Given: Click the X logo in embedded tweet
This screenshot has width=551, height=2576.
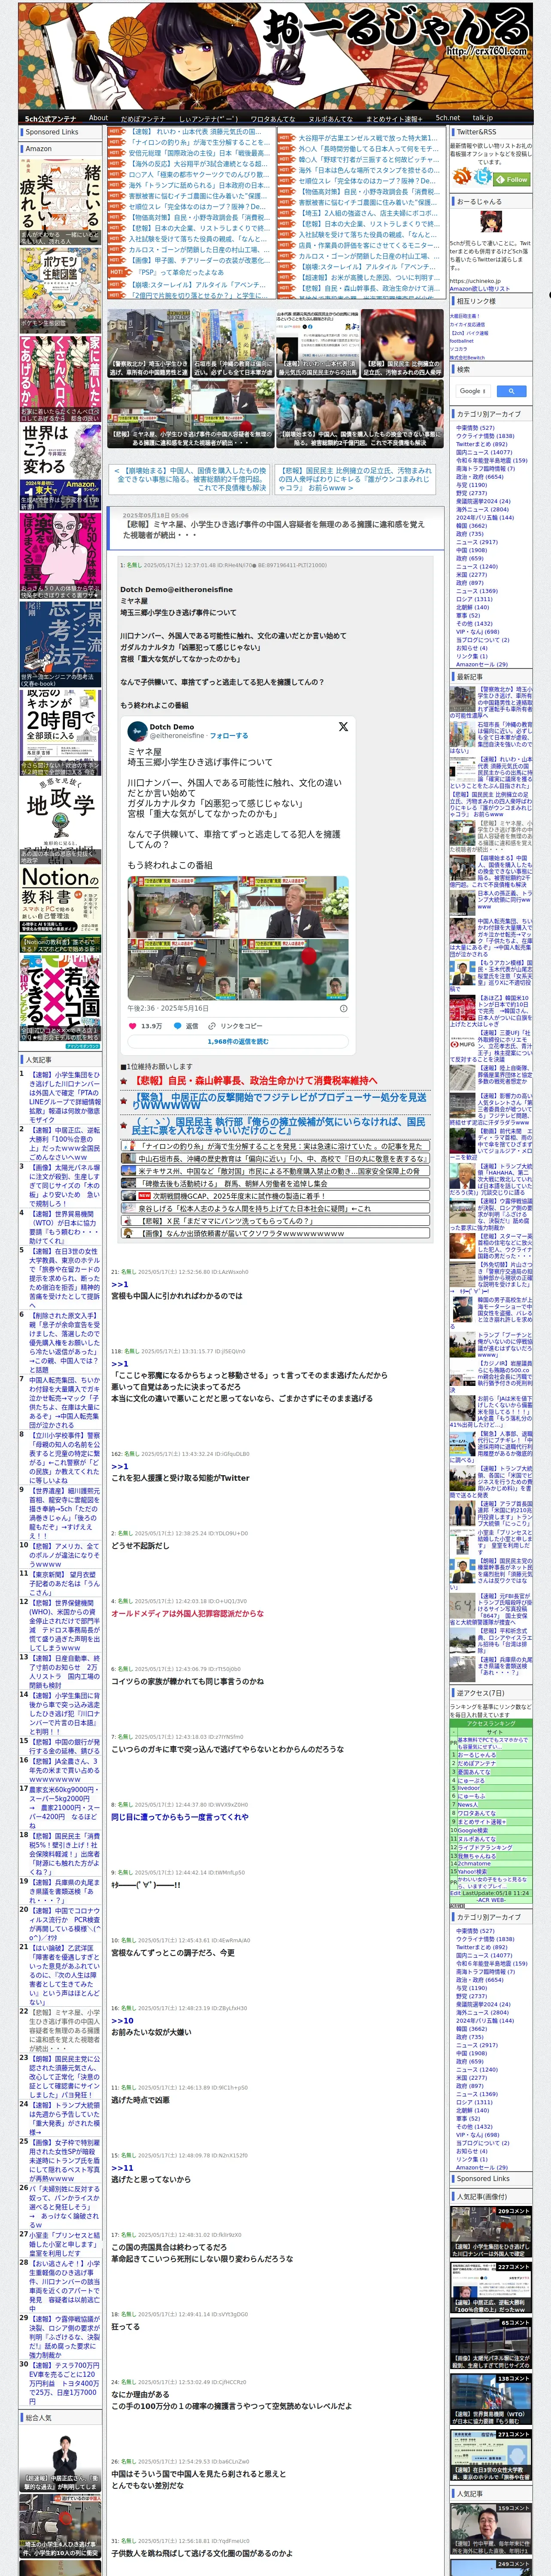Looking at the screenshot, I should 342,727.
